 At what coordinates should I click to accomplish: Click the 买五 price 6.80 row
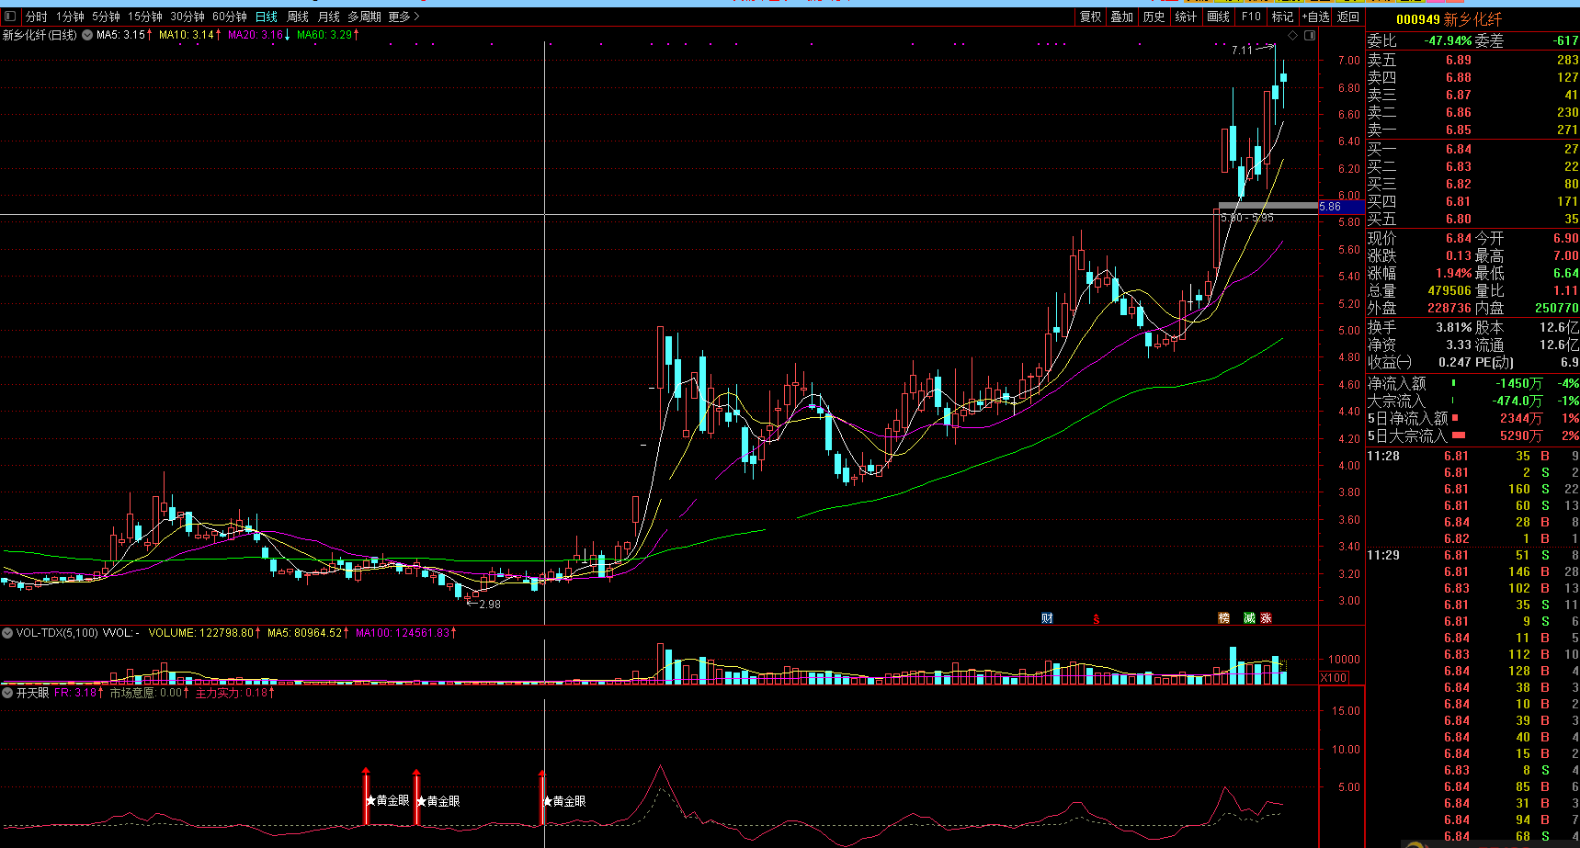click(1472, 219)
